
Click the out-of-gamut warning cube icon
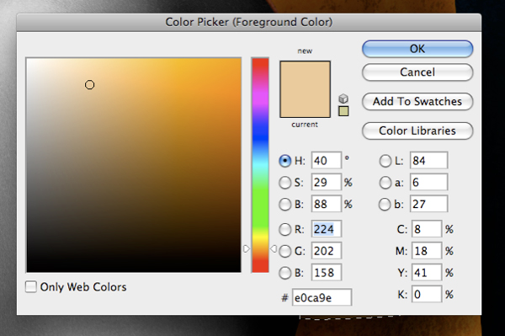coord(343,99)
